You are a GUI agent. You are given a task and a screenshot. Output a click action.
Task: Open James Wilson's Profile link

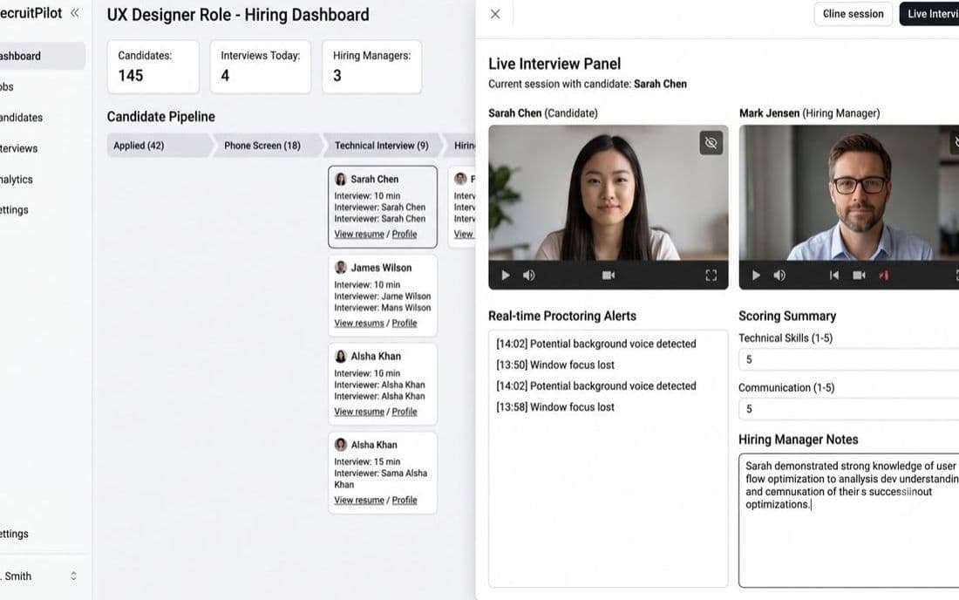point(405,323)
